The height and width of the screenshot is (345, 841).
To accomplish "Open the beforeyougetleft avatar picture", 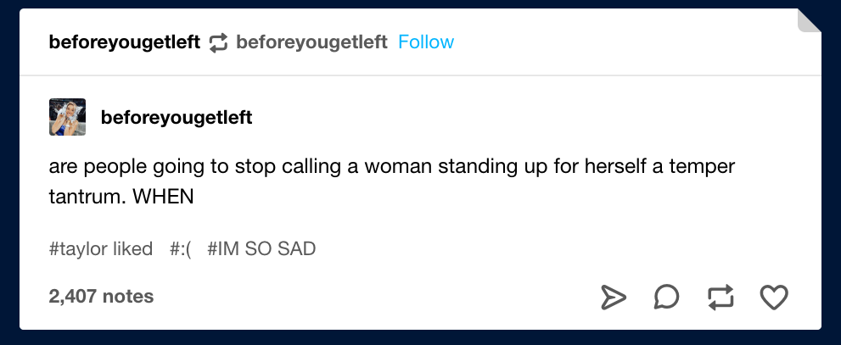I will (x=68, y=117).
